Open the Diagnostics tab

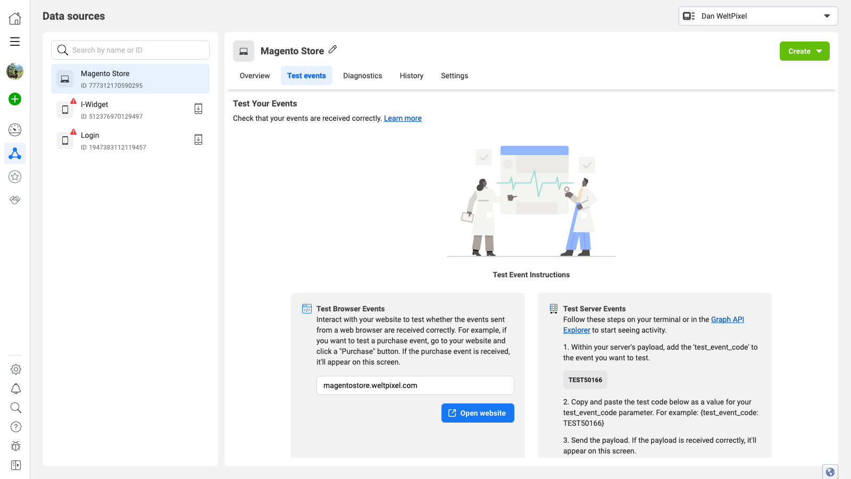click(x=363, y=76)
